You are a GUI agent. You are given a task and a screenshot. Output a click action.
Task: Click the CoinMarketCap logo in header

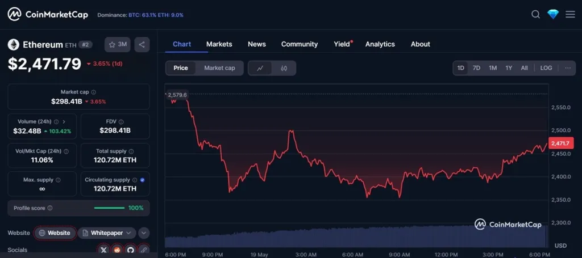[48, 14]
